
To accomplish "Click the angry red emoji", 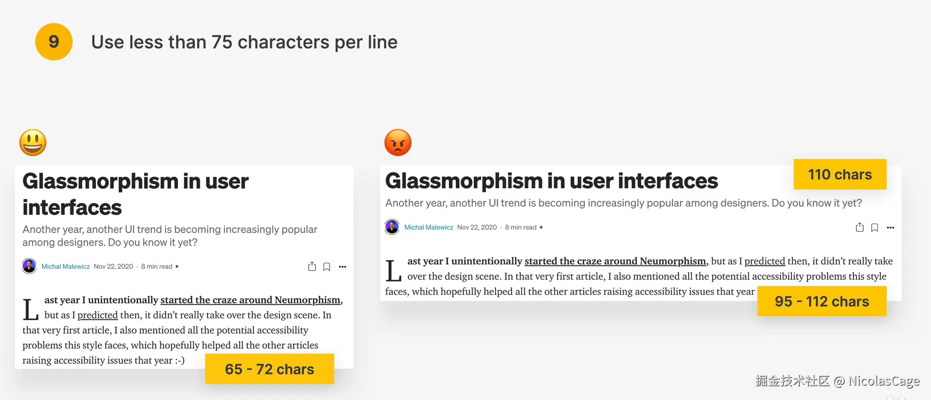I will point(398,143).
